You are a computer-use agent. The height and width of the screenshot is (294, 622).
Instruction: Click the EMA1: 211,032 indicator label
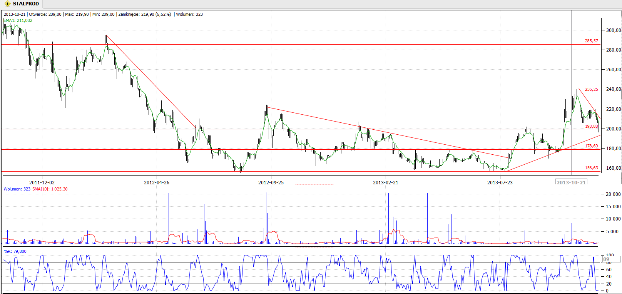(x=18, y=20)
